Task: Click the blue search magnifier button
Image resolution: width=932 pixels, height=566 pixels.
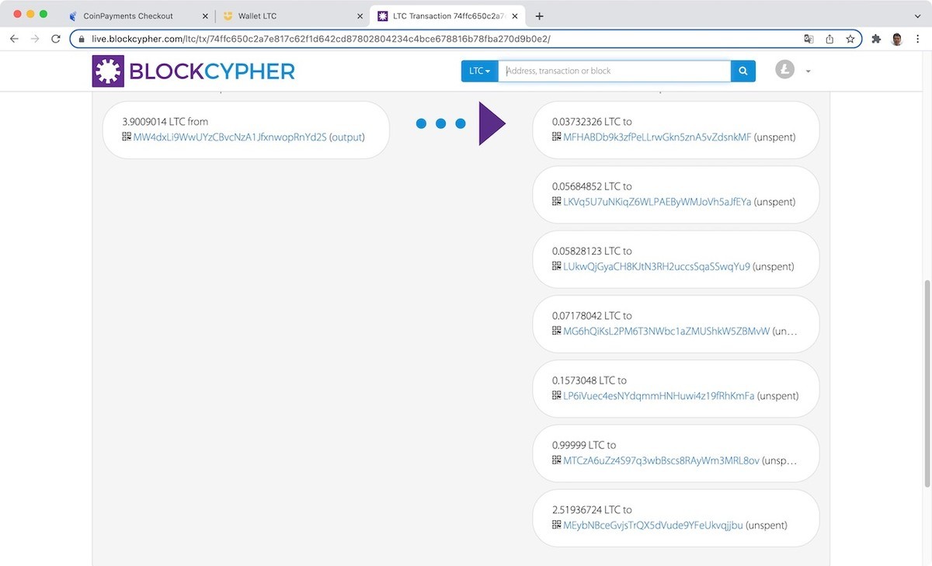Action: click(742, 71)
